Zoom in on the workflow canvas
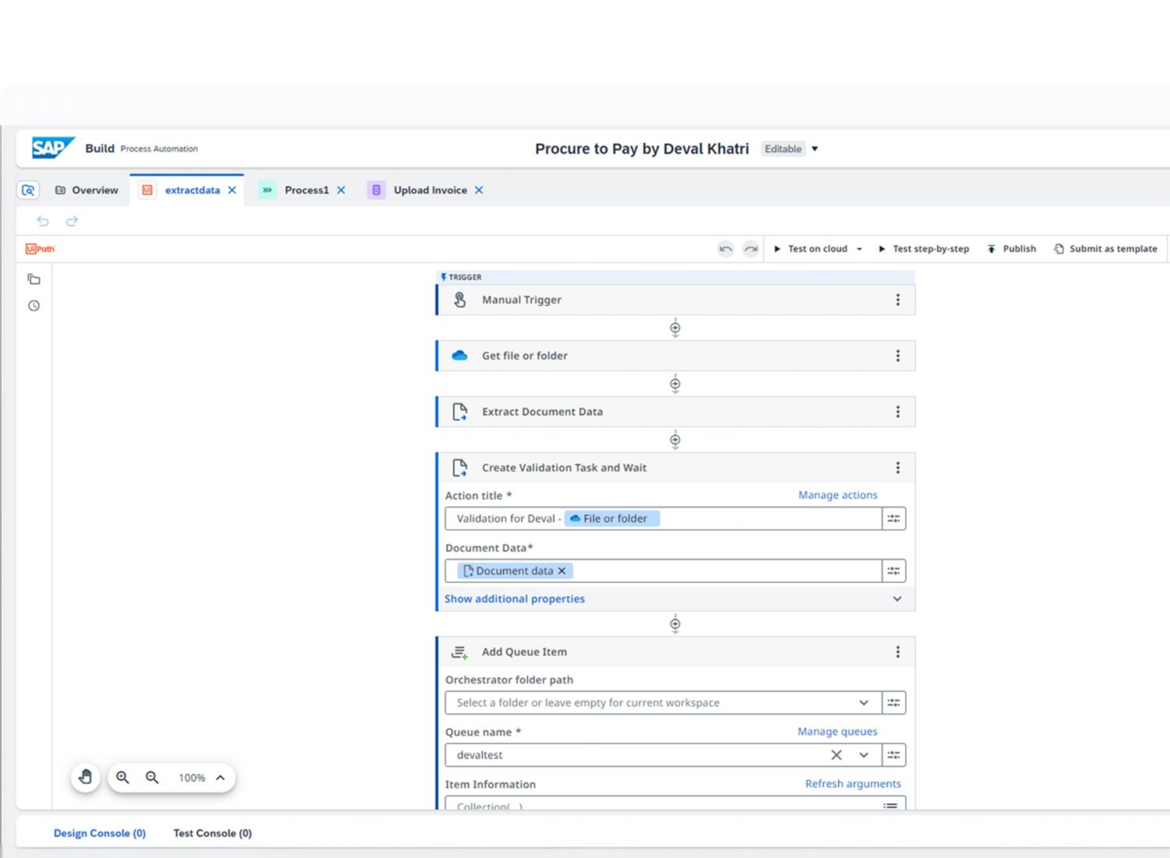Screen dimensions: 1170x858 [122, 778]
